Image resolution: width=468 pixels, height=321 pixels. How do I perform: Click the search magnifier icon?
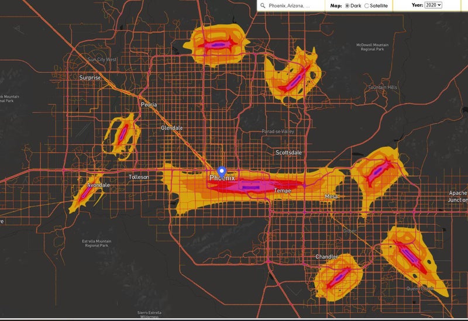(x=263, y=5)
